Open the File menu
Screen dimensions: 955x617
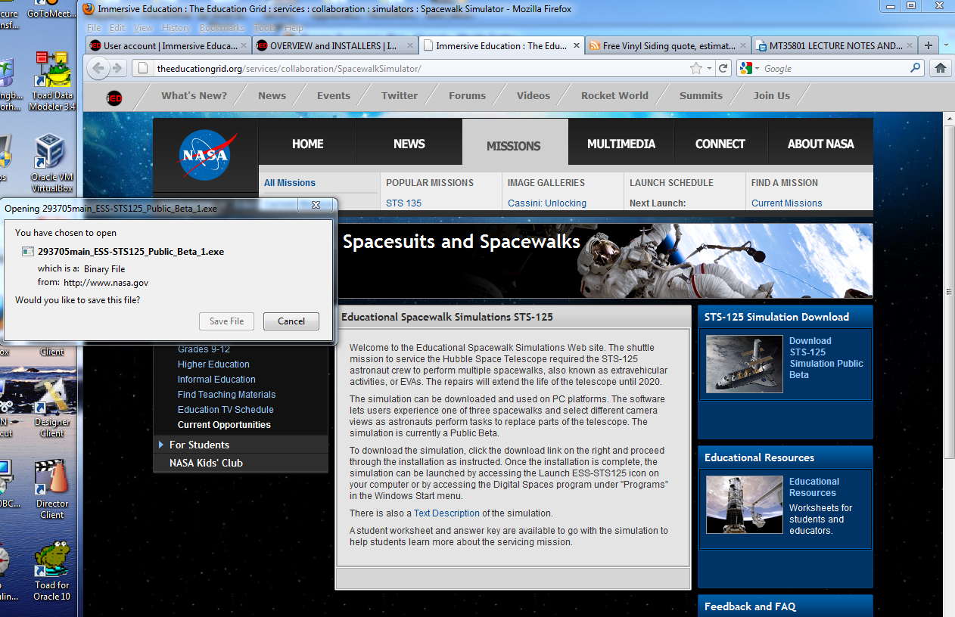(x=94, y=28)
